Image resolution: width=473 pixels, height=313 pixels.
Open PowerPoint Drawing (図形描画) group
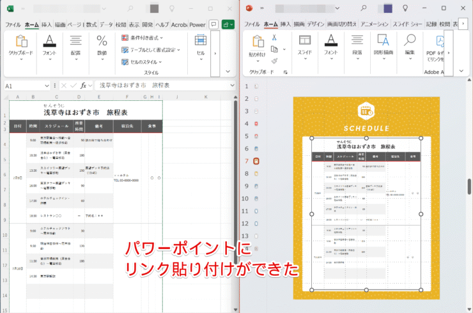[x=384, y=48]
